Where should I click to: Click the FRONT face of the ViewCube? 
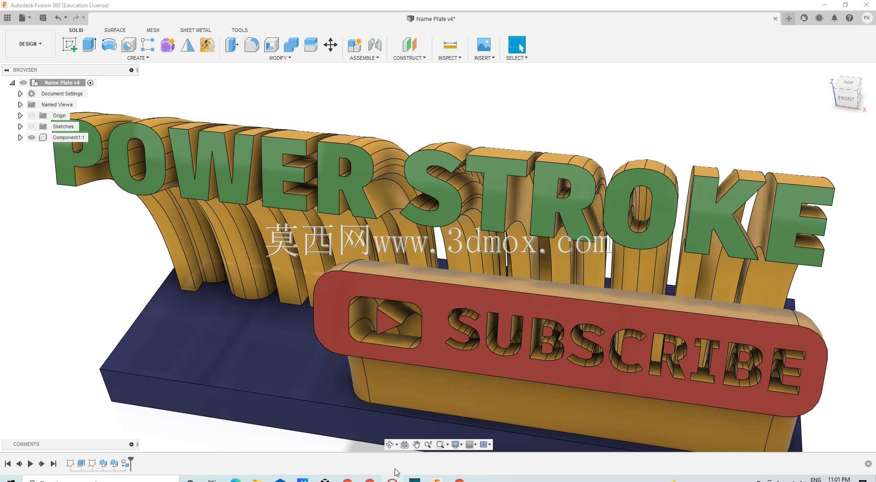click(846, 98)
